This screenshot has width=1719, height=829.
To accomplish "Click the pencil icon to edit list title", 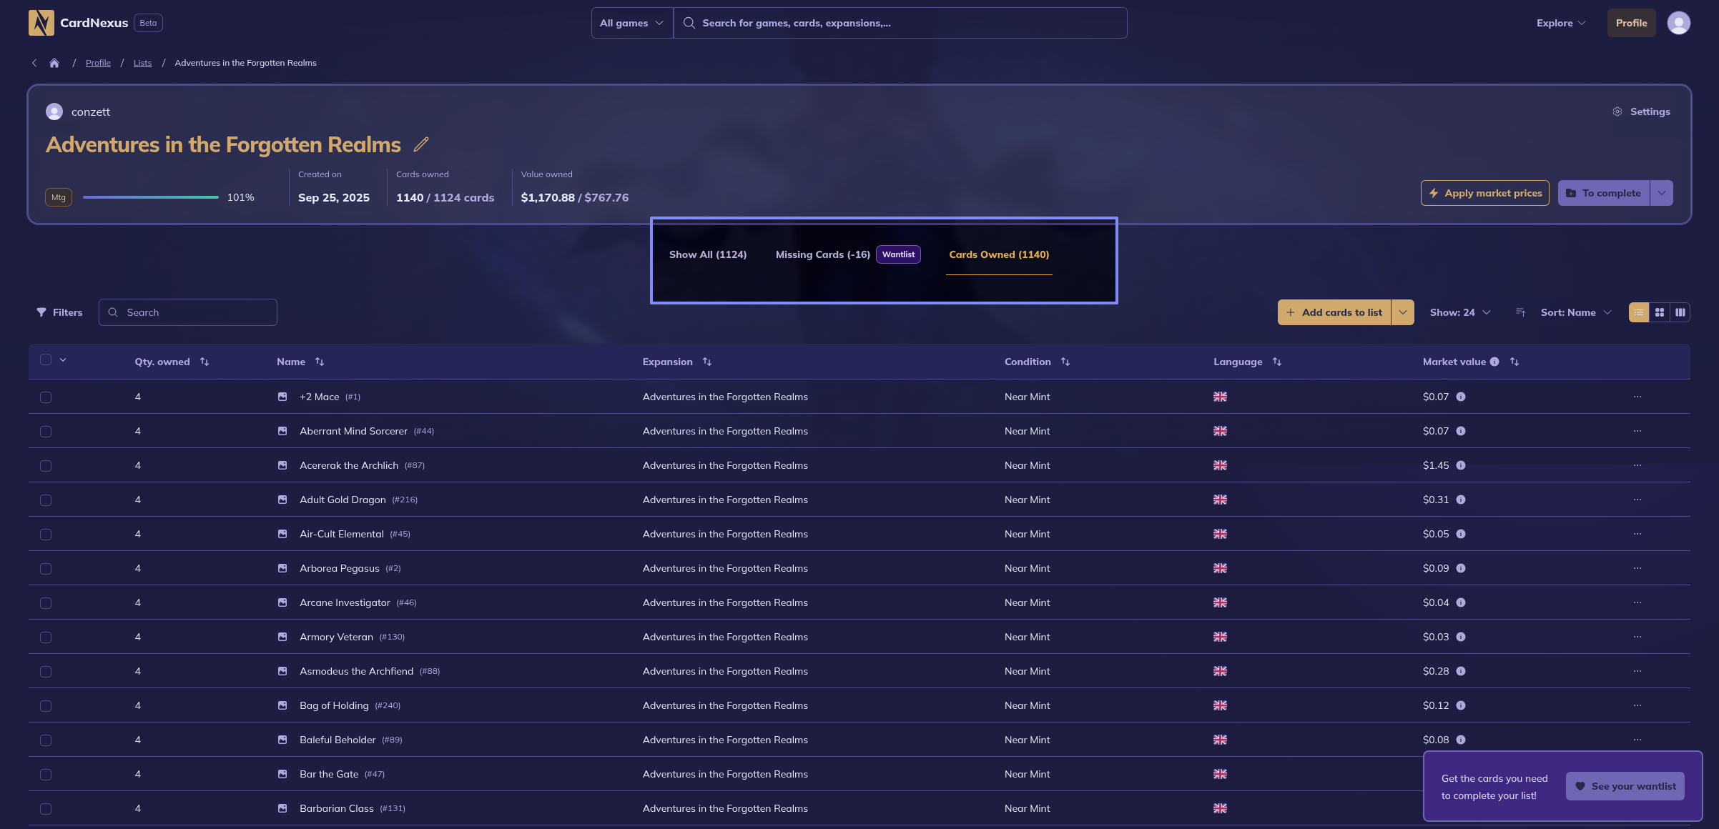I will click(421, 144).
